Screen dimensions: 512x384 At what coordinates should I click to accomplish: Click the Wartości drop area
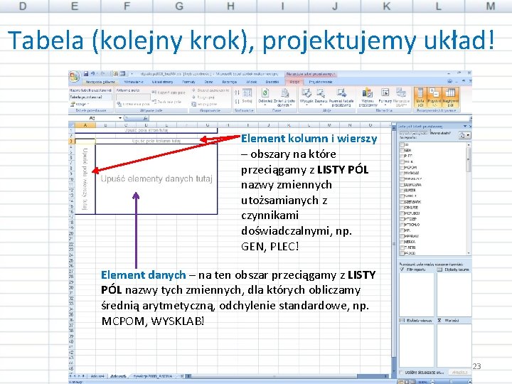point(454,345)
